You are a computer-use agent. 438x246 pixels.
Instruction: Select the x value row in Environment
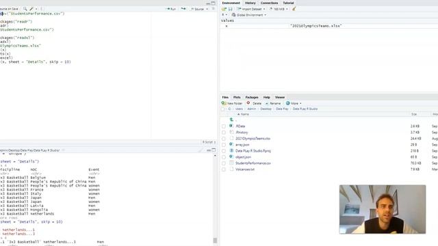point(328,26)
